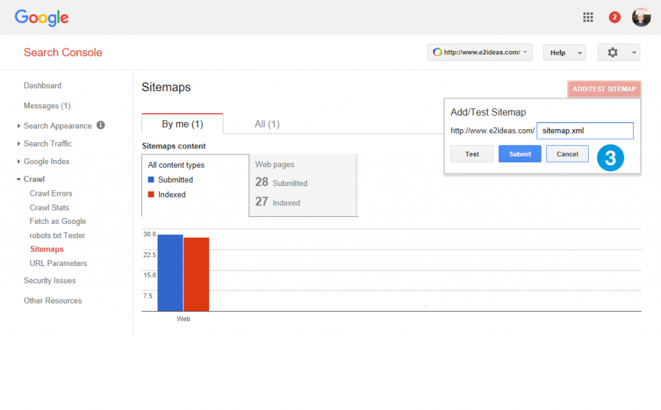This screenshot has width=661, height=410.
Task: Open robots.txt Tester page
Action: [x=57, y=236]
